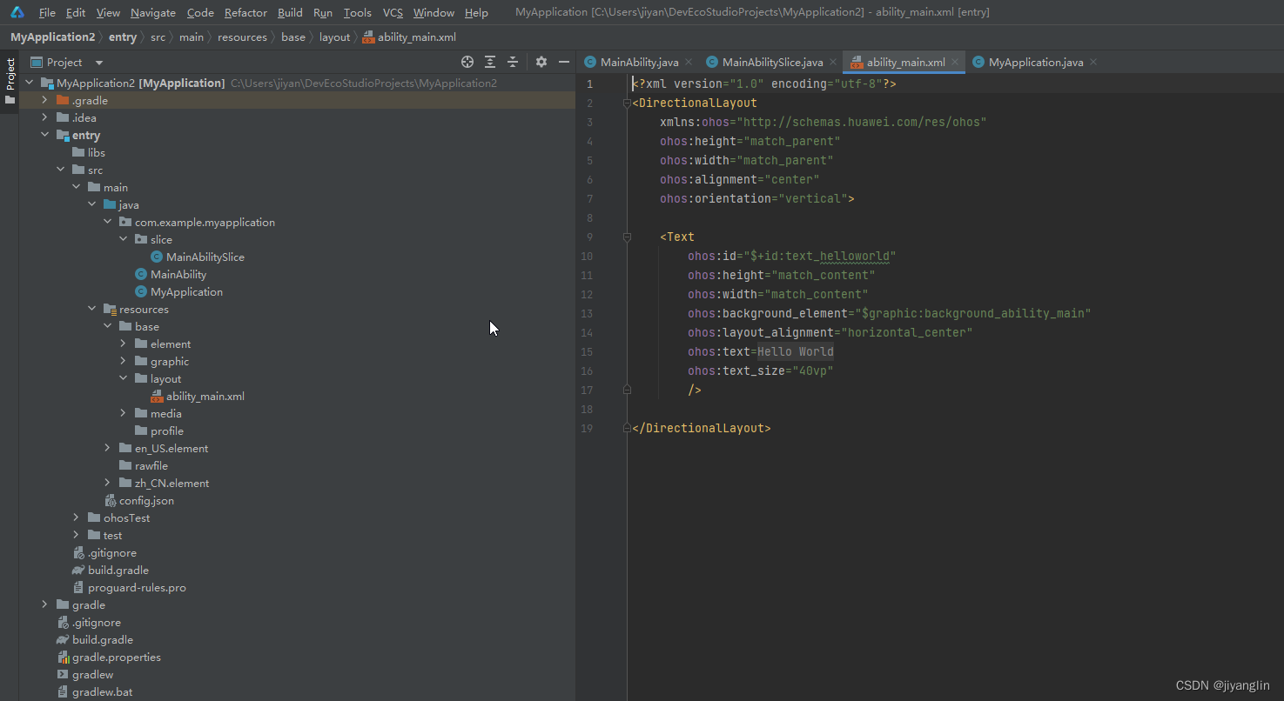Image resolution: width=1284 pixels, height=701 pixels.
Task: Open the Build menu
Action: coord(290,12)
